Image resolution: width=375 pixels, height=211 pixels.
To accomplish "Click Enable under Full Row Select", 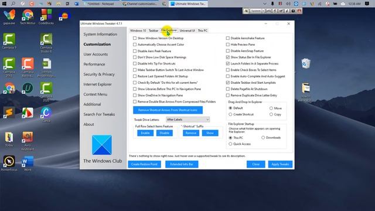I will point(145,133).
